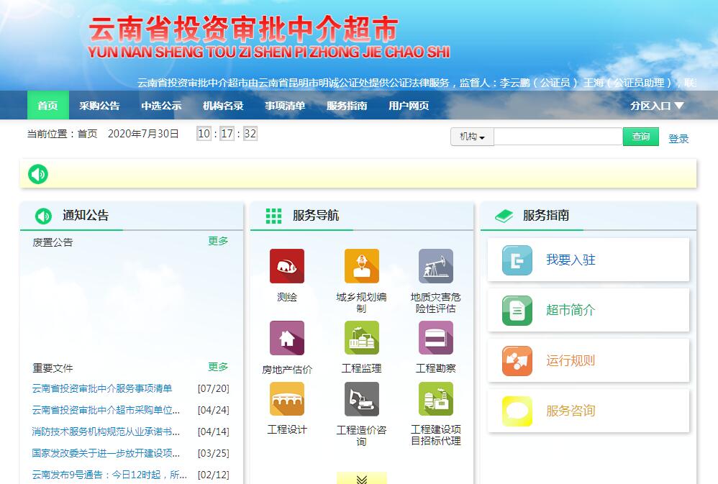The width and height of the screenshot is (718, 484).
Task: Click 更多 next to 重要文件
Action: tap(218, 367)
